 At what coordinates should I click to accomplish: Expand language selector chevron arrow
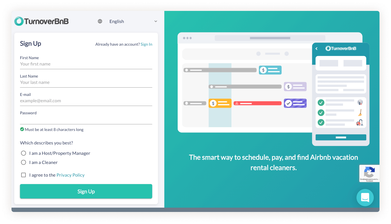pos(156,21)
